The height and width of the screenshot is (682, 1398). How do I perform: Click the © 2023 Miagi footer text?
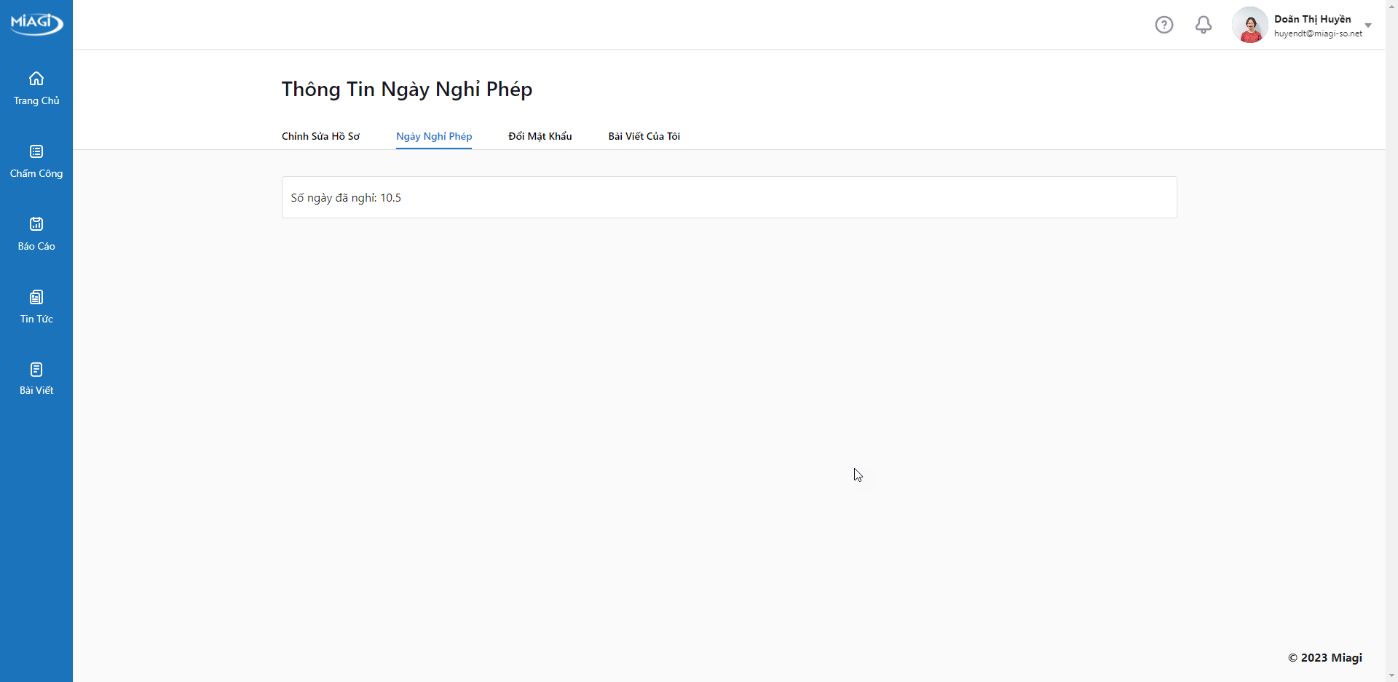1324,658
